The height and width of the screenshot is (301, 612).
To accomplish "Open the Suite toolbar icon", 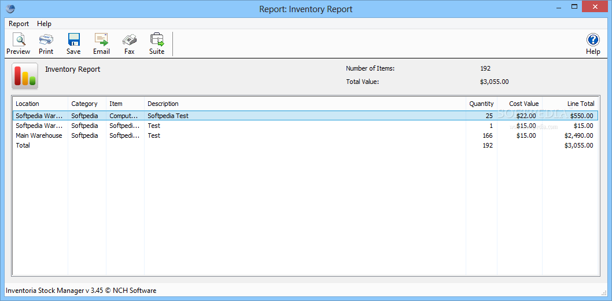I will point(157,44).
